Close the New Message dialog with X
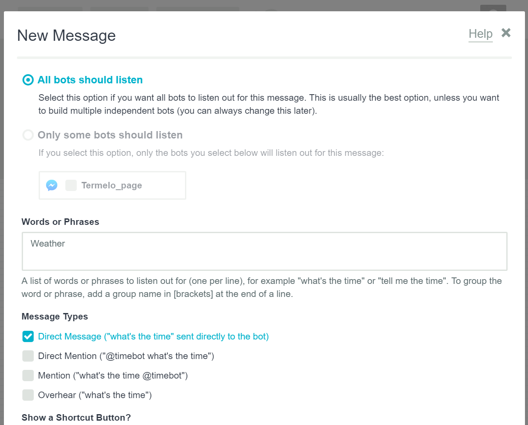Image resolution: width=528 pixels, height=425 pixels. coord(506,33)
